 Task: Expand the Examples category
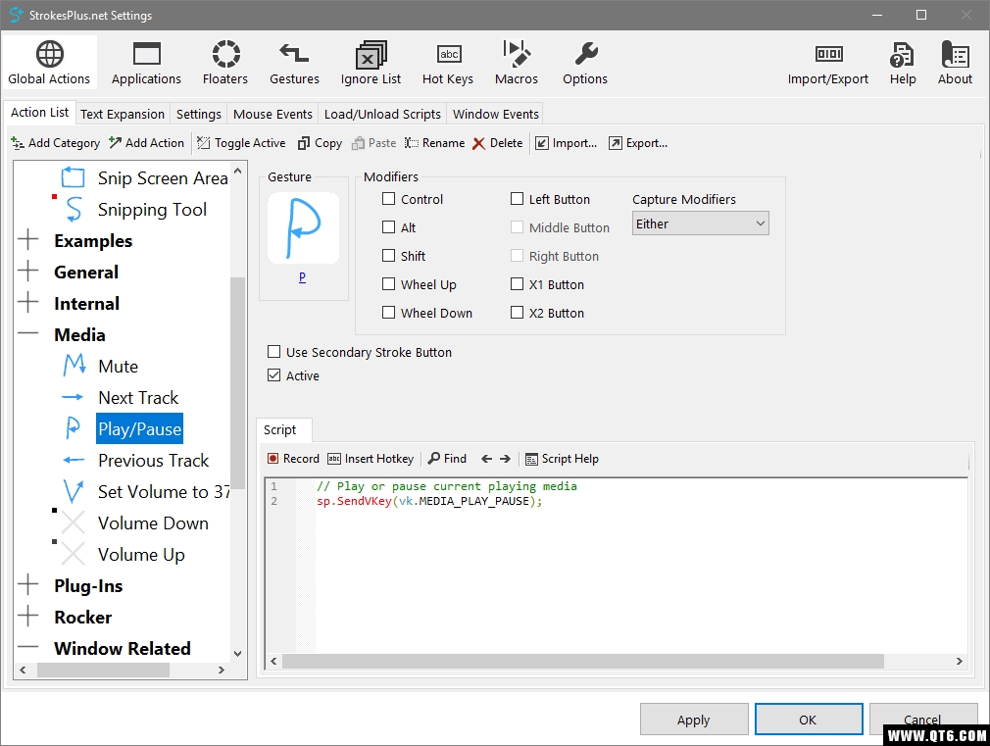(27, 240)
